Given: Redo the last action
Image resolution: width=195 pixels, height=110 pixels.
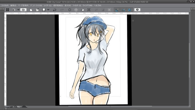Looking at the screenshot, I should click(62, 10).
